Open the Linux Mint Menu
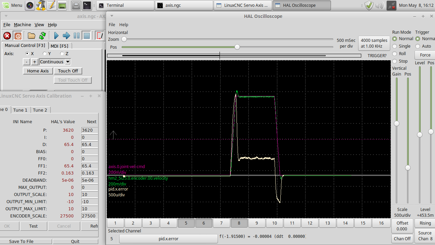This screenshot has height=245, width=435. pyautogui.click(x=12, y=5)
